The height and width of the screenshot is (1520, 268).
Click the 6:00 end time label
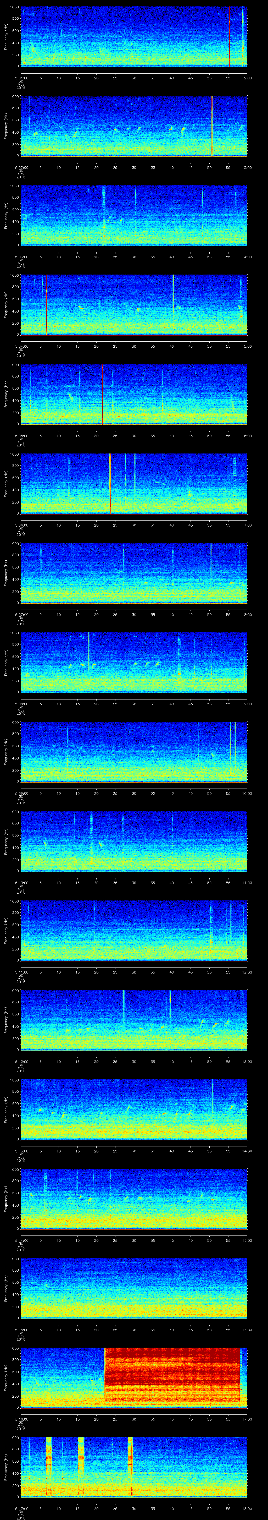pyautogui.click(x=247, y=435)
